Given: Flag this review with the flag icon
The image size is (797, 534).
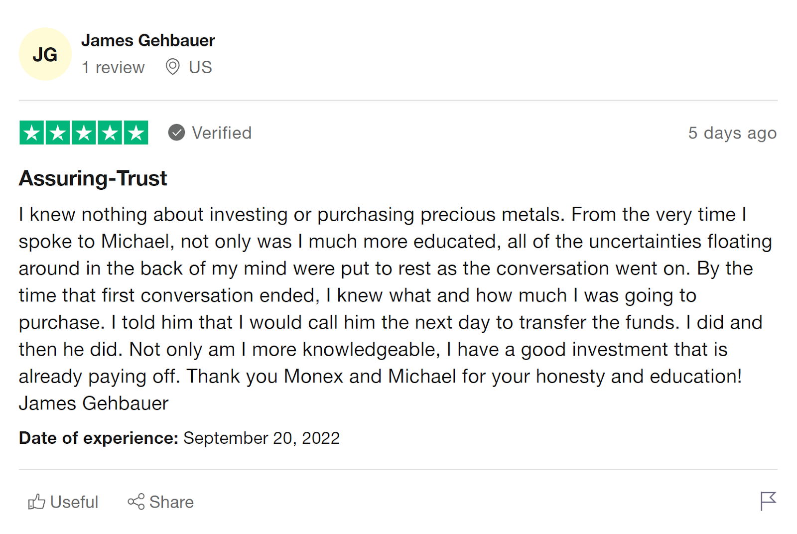Looking at the screenshot, I should 768,501.
